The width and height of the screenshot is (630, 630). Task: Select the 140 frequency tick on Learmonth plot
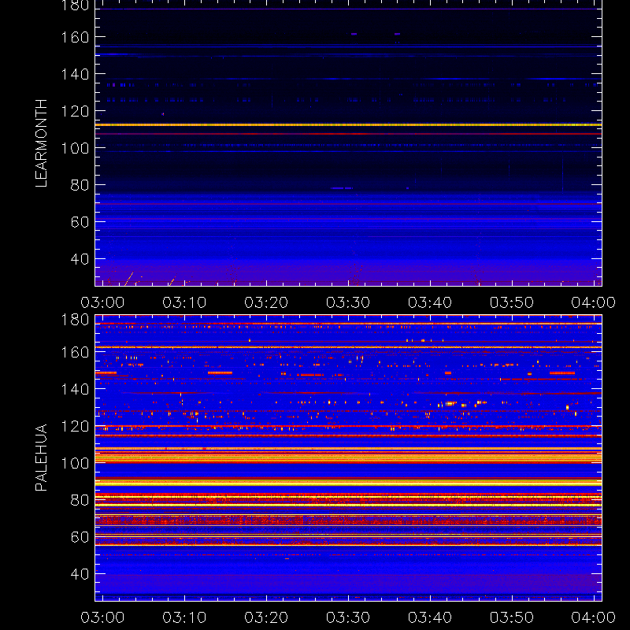[75, 74]
